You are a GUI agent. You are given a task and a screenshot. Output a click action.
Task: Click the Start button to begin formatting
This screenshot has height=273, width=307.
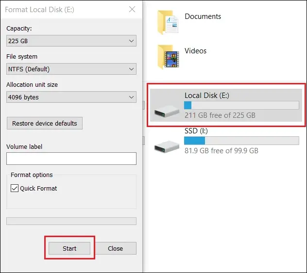pos(69,248)
